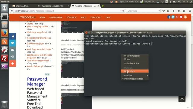This screenshot has width=193, height=109.
Task: Open System Settings launcher icon
Action: pos(5,50)
